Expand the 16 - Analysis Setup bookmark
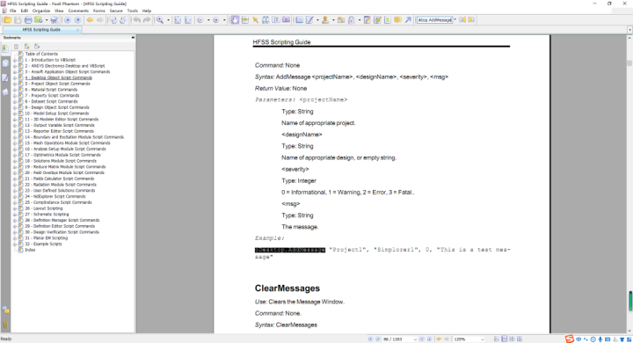This screenshot has width=633, height=343. pyautogui.click(x=15, y=150)
